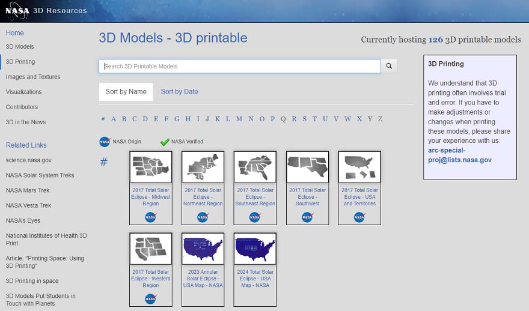
Task: Open 3D Models in the sidebar
Action: pyautogui.click(x=20, y=46)
